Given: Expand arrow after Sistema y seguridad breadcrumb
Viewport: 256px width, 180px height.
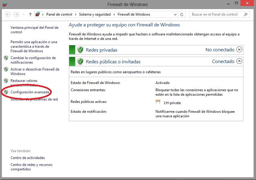Looking at the screenshot, I should [114, 14].
